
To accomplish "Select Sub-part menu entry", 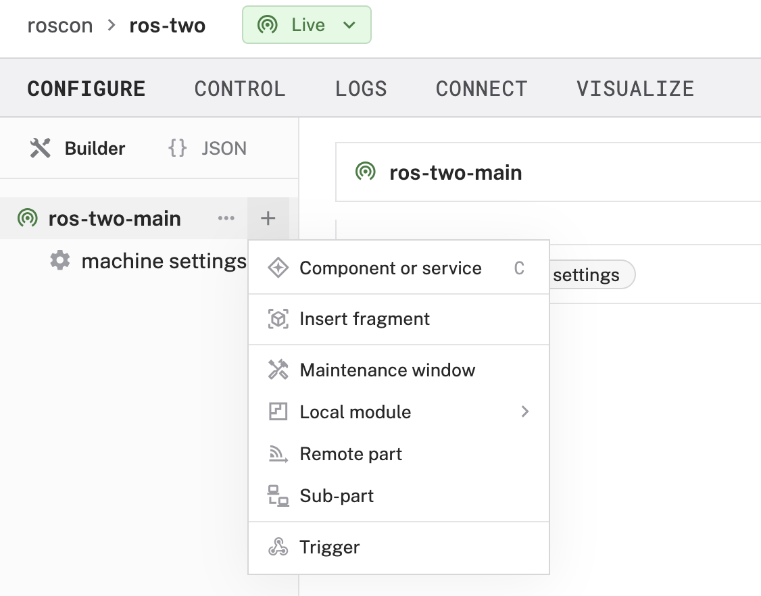I will [x=399, y=495].
